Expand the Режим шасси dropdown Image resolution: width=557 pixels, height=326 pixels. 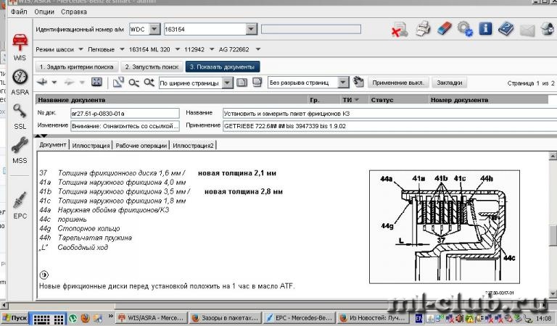click(x=81, y=49)
